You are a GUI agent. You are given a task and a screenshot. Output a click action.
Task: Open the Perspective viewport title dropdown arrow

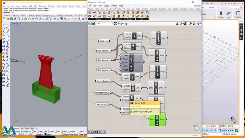point(21,23)
